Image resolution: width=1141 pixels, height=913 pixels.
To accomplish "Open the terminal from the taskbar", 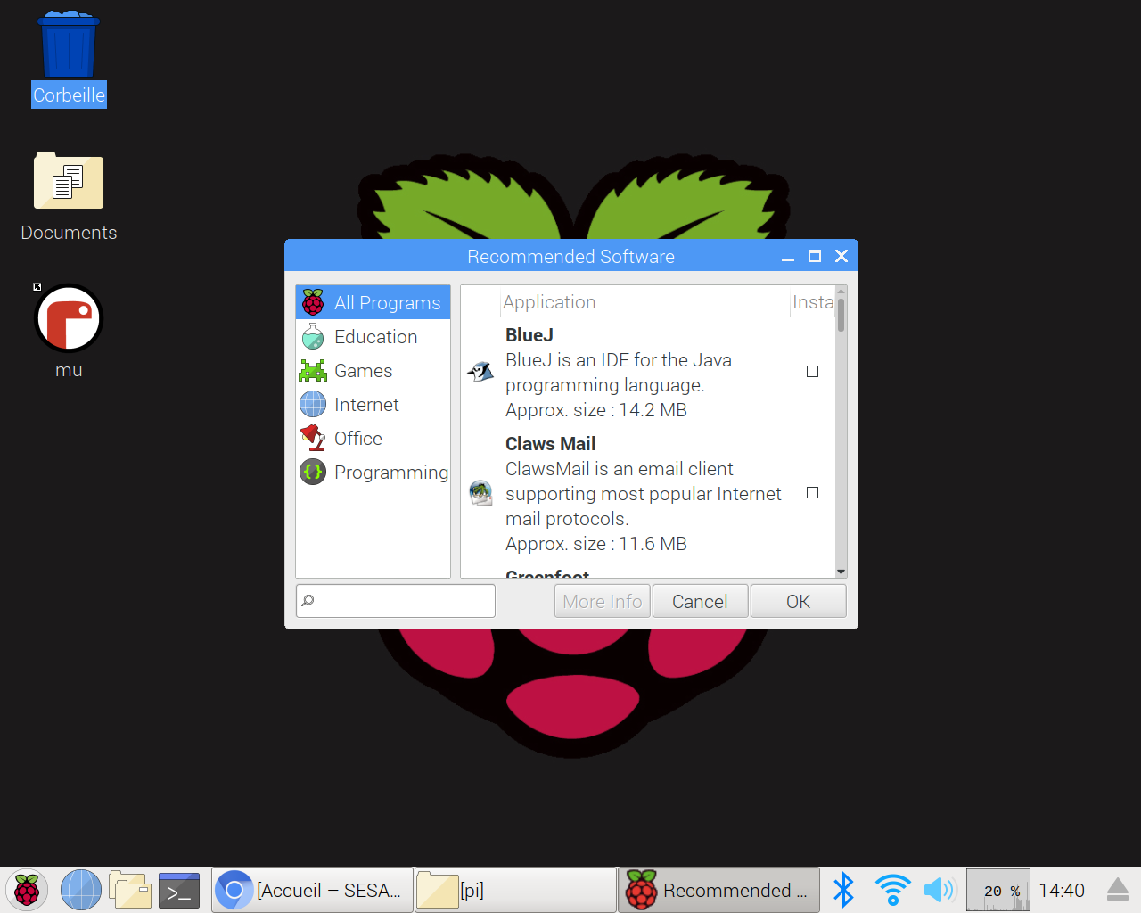I will point(179,890).
